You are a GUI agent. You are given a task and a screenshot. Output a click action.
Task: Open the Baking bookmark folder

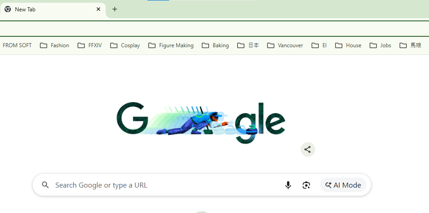215,45
